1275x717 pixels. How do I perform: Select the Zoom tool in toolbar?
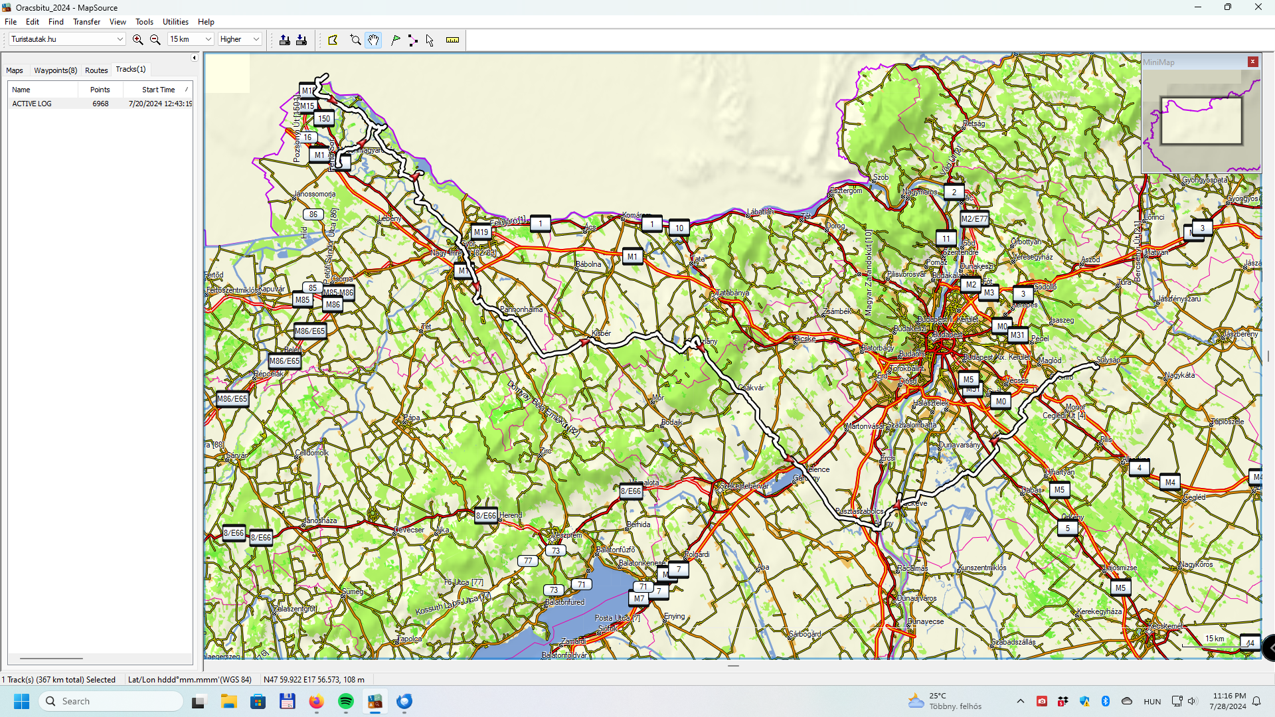(355, 40)
